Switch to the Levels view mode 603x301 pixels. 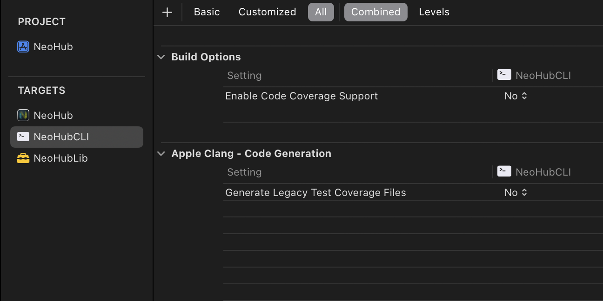(x=434, y=12)
